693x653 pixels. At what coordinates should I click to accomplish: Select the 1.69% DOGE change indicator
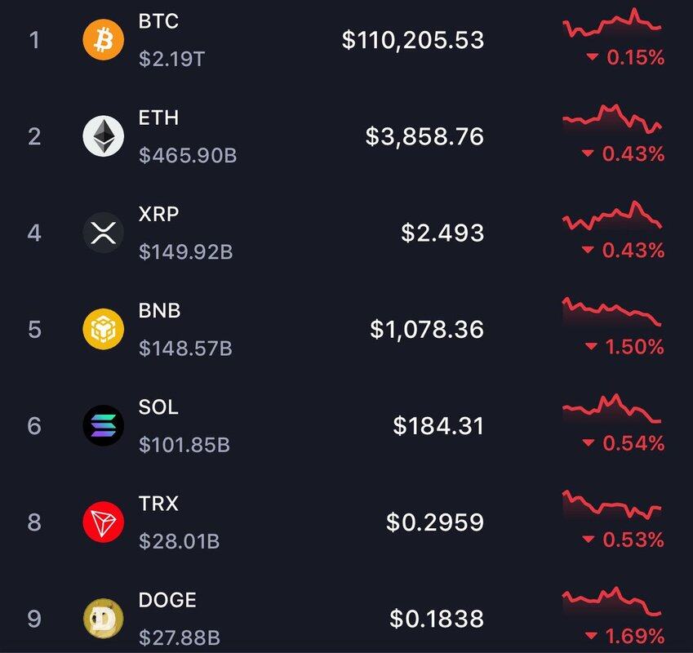pyautogui.click(x=624, y=636)
